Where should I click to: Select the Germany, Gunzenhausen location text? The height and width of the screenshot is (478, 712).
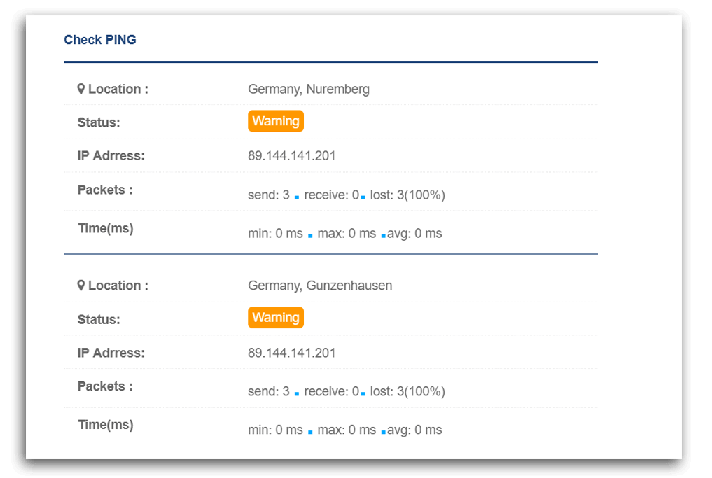pos(320,286)
